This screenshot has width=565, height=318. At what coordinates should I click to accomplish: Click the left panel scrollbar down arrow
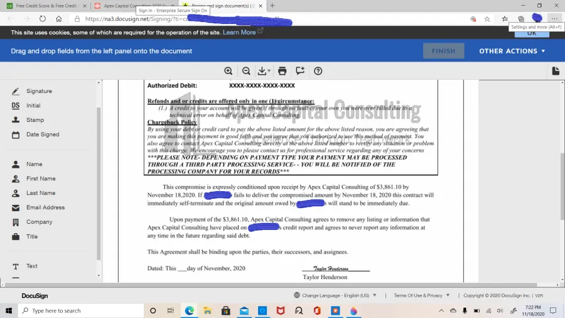coord(99,275)
